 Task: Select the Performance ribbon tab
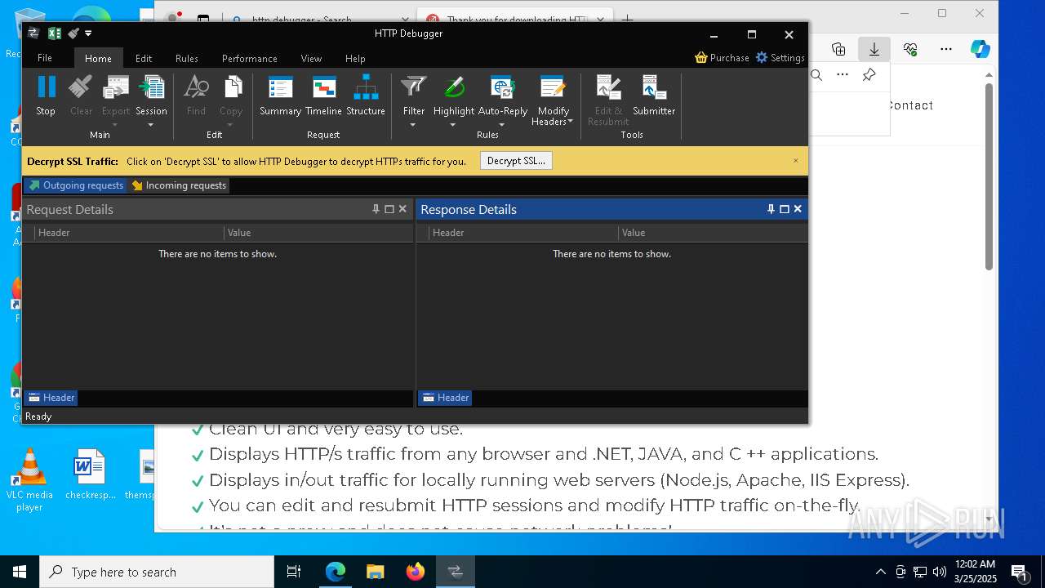pyautogui.click(x=250, y=58)
